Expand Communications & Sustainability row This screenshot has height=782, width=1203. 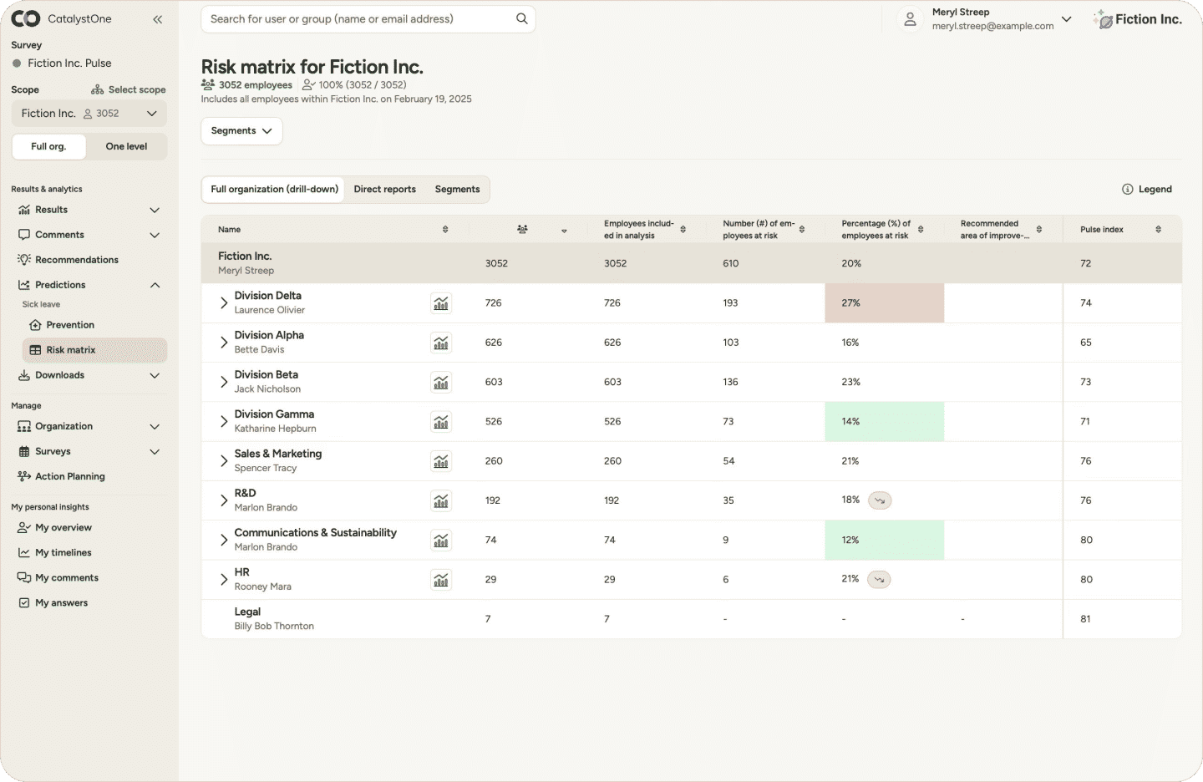coord(224,540)
